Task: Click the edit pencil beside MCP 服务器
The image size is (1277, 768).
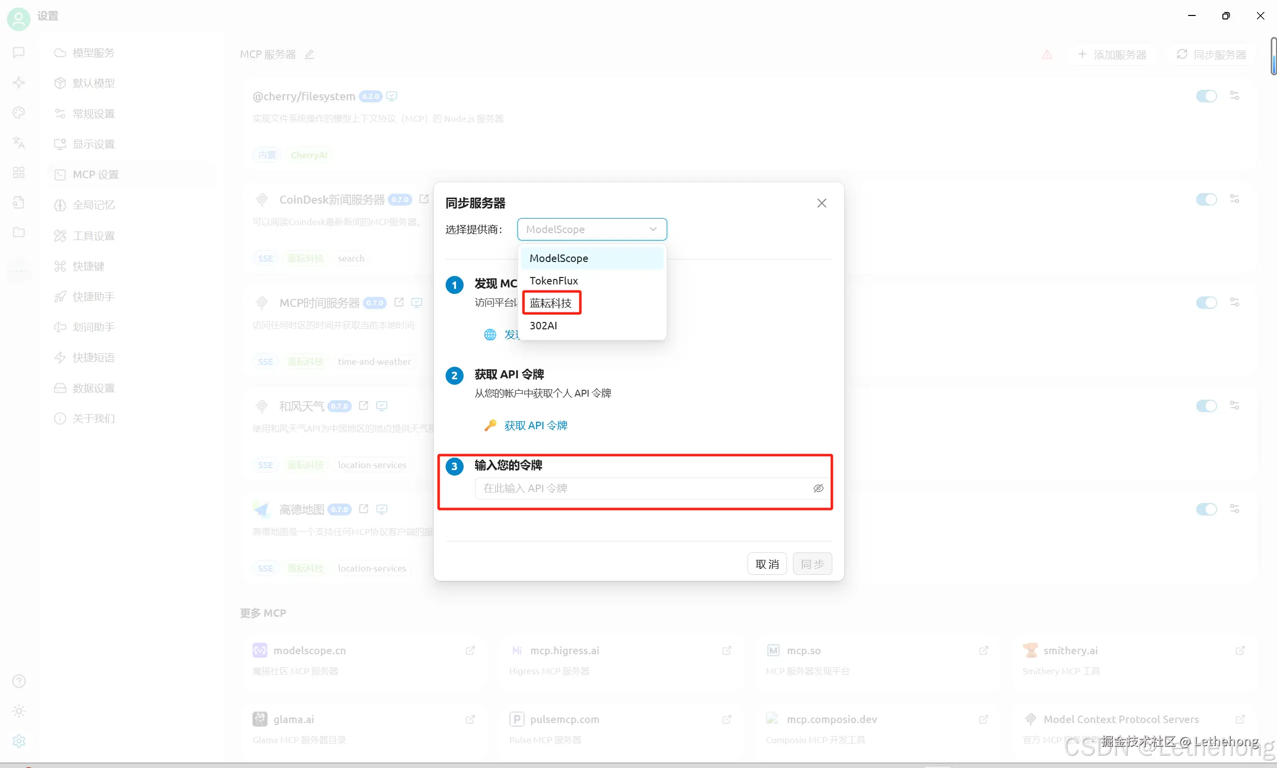Action: pyautogui.click(x=309, y=54)
